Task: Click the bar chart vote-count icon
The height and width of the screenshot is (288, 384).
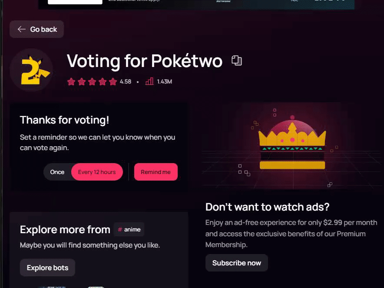Action: 149,81
